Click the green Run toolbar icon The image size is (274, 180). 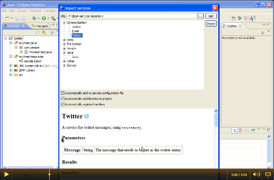[44, 18]
